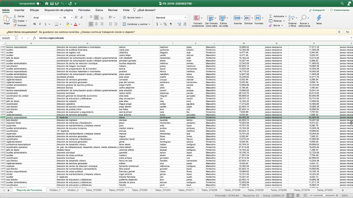Open the Tabla_375280 sheet tab
This screenshot has width=353, height=198.
[93, 190]
